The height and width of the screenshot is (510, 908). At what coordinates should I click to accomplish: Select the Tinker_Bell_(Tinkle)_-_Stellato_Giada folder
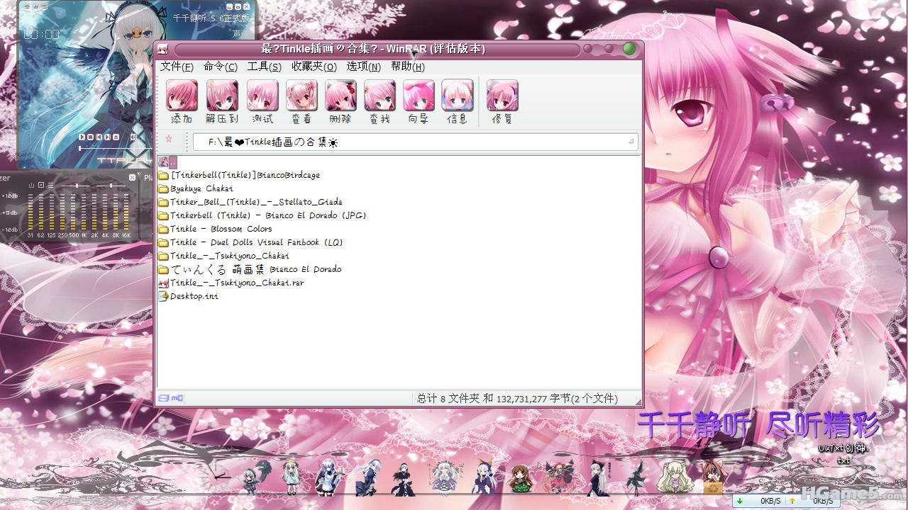[250, 202]
